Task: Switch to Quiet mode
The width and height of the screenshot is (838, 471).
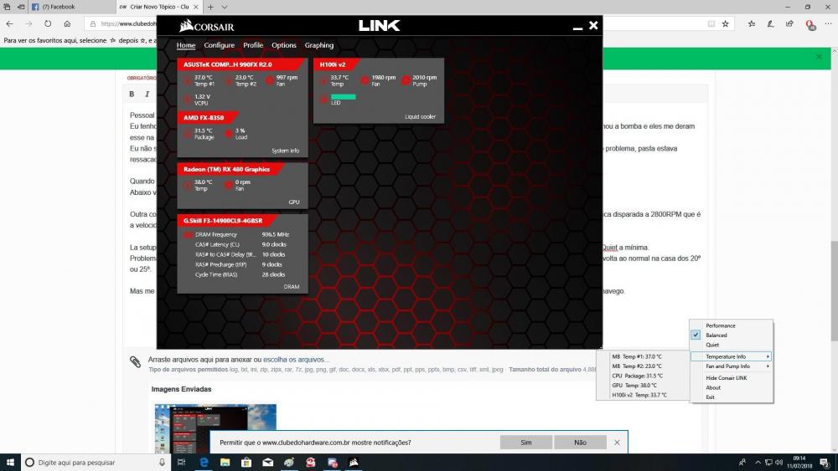Action: [x=712, y=345]
